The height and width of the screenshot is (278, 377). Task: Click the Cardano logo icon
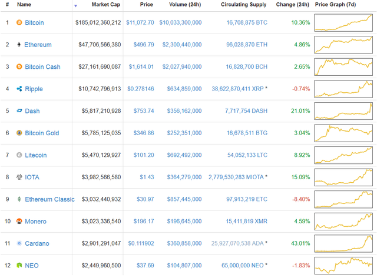(x=19, y=243)
